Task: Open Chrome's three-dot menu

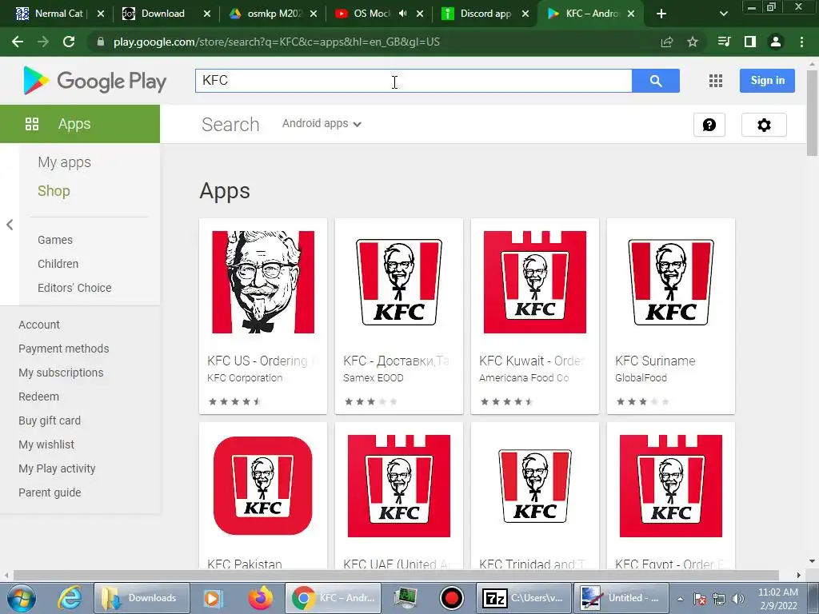Action: pyautogui.click(x=801, y=42)
